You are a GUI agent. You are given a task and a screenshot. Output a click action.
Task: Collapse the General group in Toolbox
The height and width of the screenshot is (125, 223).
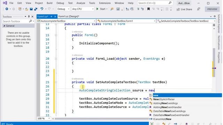click(x=4, y=26)
